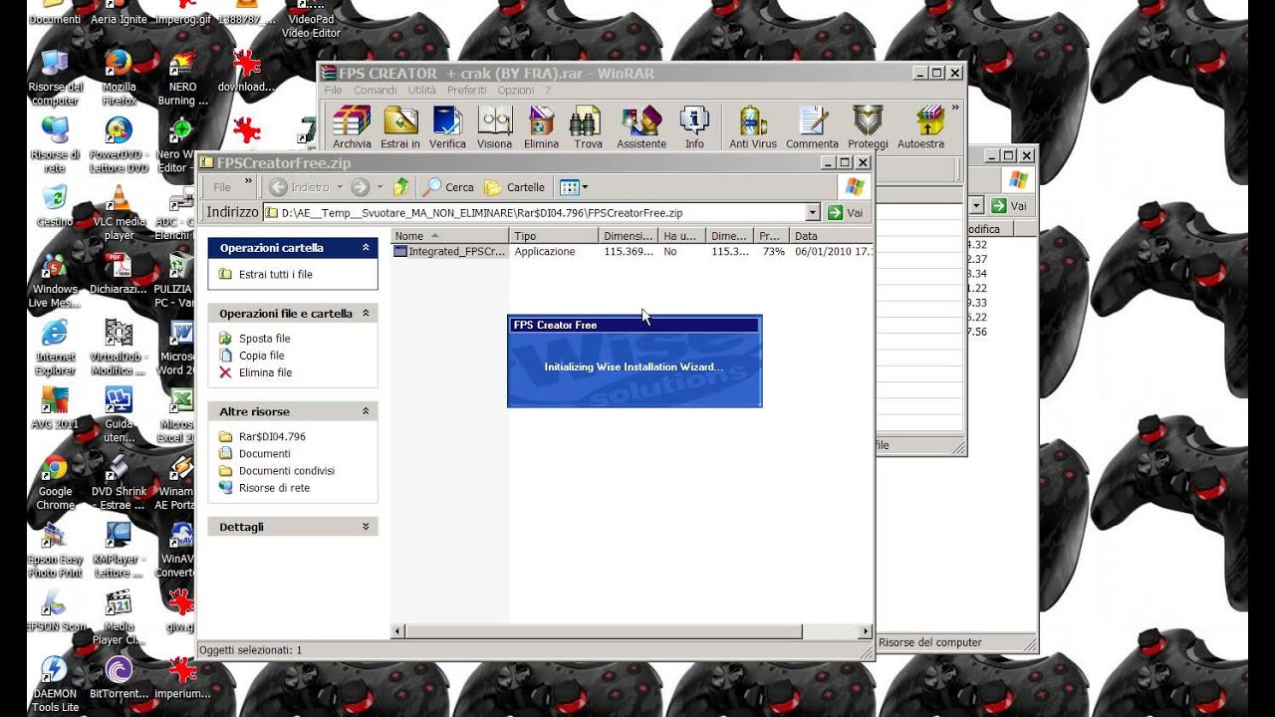
Task: Click the Copia file link
Action: [x=261, y=356]
